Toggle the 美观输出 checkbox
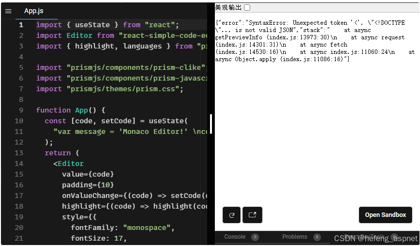This screenshot has width=420, height=246. [x=247, y=7]
